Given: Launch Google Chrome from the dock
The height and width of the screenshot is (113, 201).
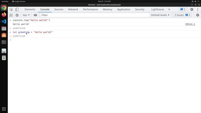Looking at the screenshot, I should (4, 8).
